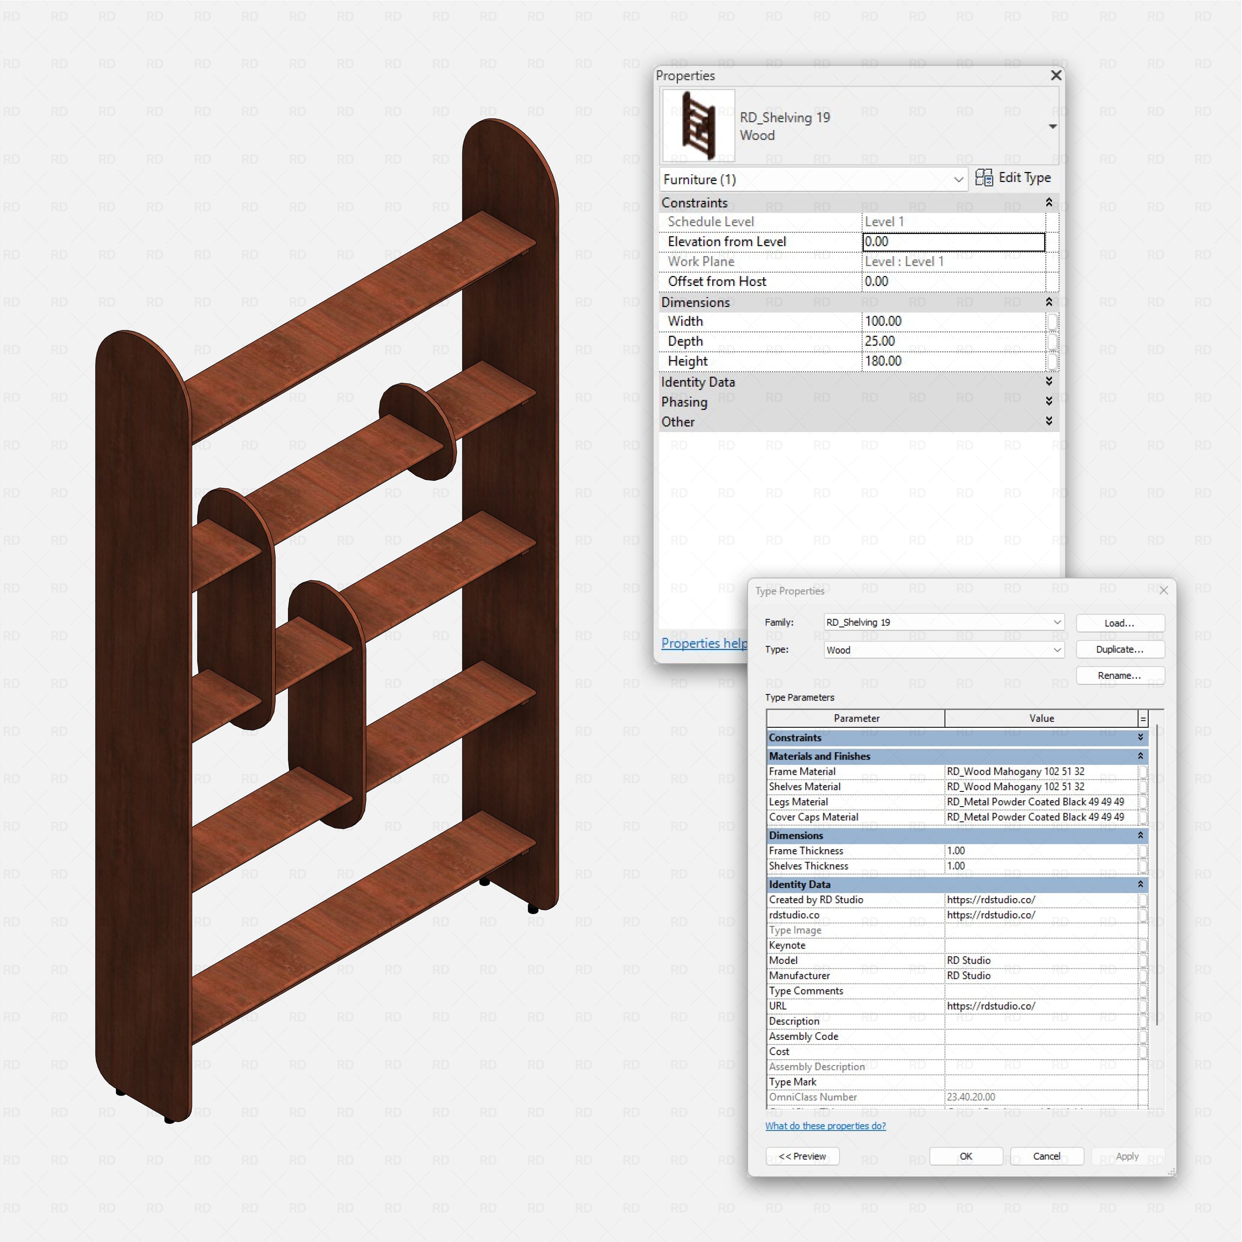Collapse Dimensions group in Type Parameters

1140,836
